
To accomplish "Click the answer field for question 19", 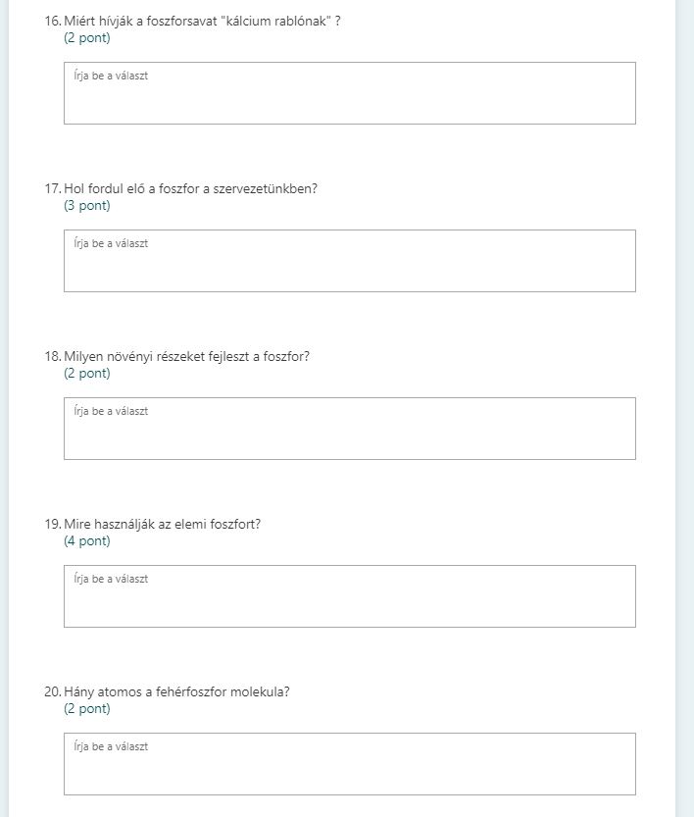I will point(349,596).
